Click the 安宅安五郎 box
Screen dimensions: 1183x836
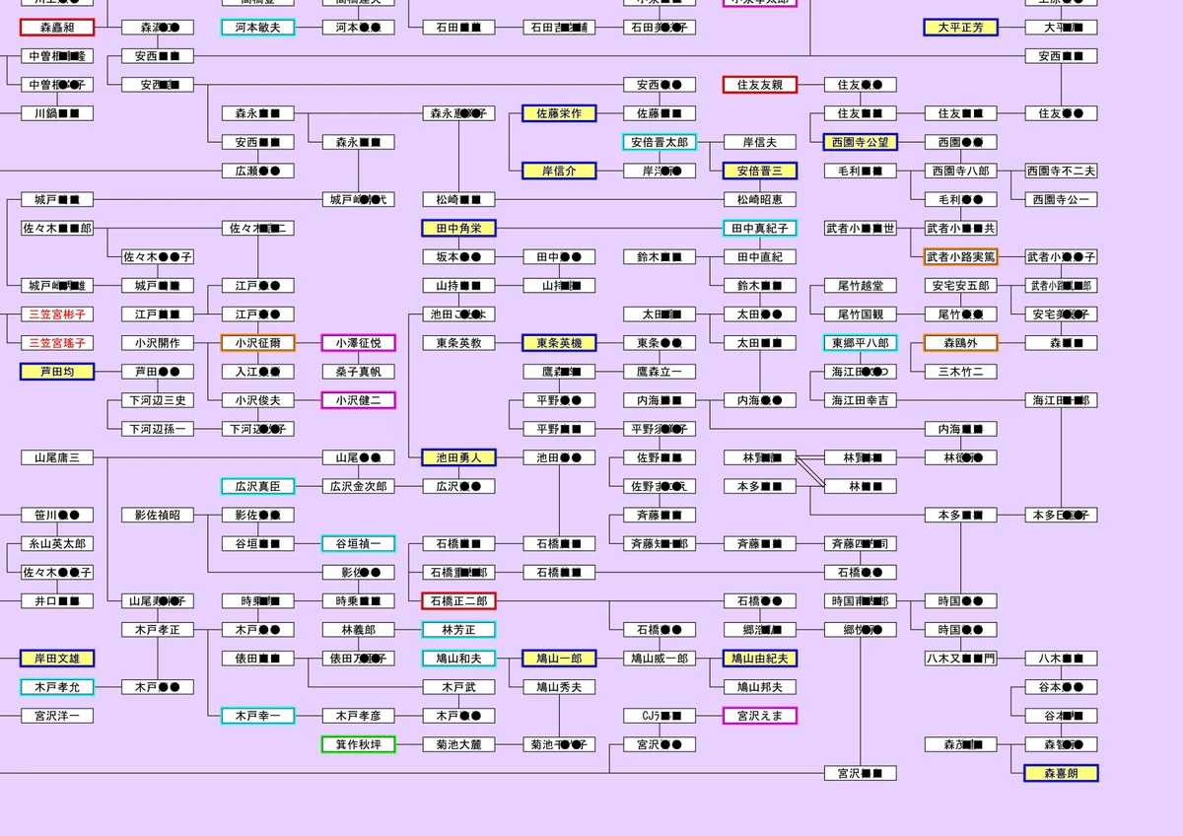click(x=961, y=286)
